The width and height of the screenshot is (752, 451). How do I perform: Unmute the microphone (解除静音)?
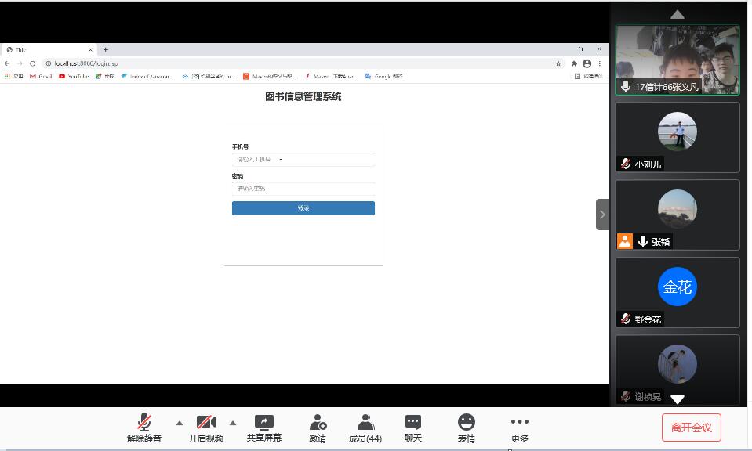click(144, 428)
